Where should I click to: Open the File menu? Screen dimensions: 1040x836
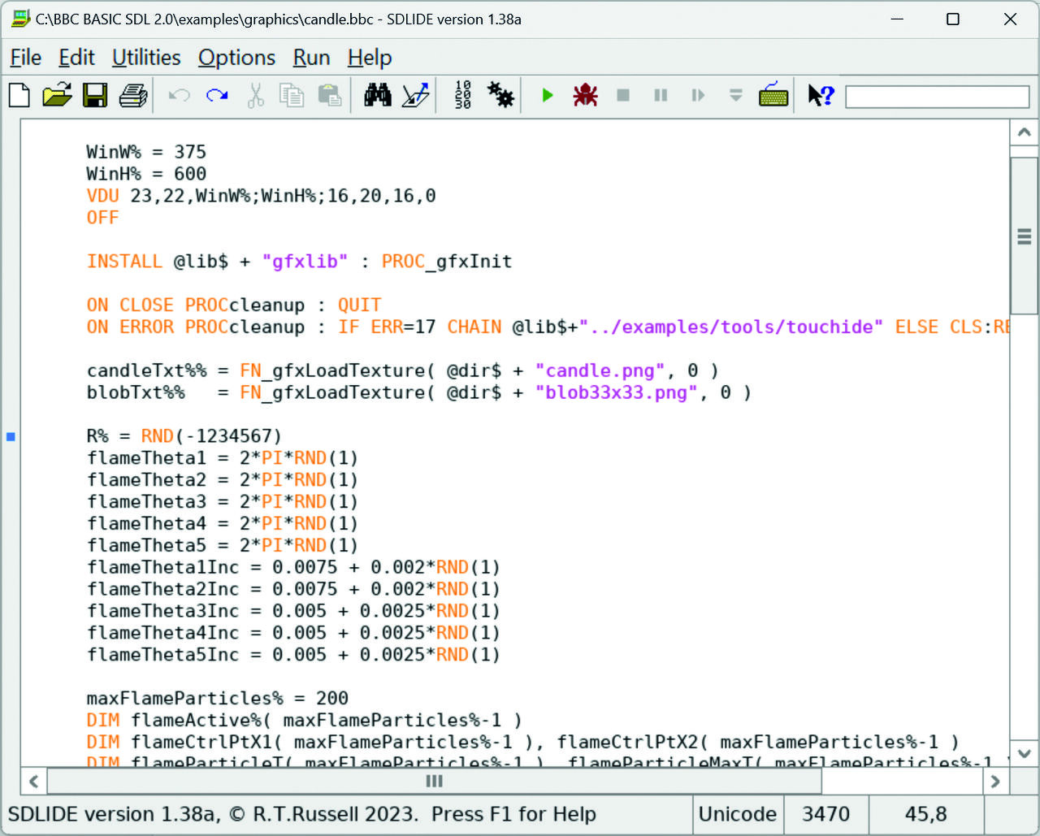[x=25, y=58]
